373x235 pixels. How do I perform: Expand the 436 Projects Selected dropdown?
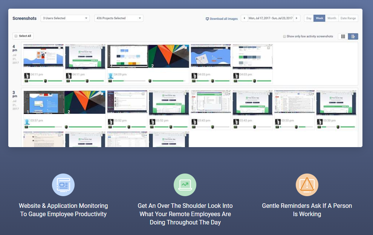click(x=119, y=18)
